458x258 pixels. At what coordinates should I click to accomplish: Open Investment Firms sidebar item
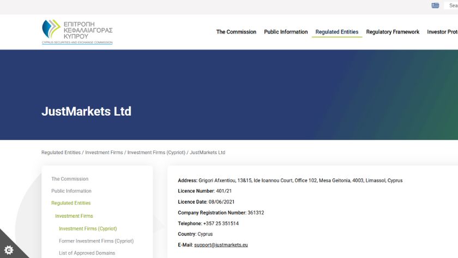(x=74, y=216)
